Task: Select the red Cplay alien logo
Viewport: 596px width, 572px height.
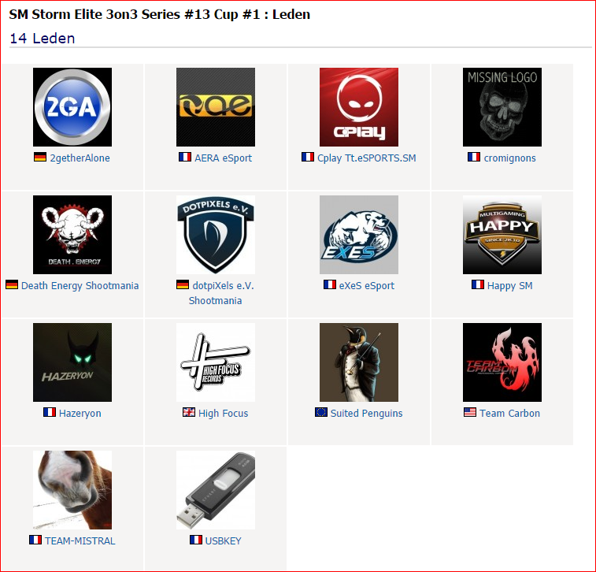Action: (359, 107)
